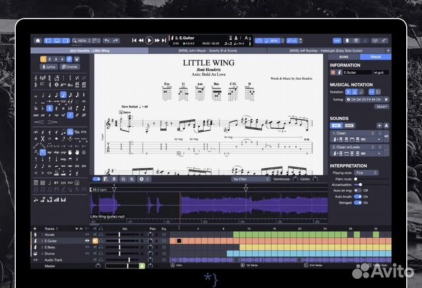Toggle the Auto brush switch
This screenshot has height=288, width=422.
click(357, 196)
